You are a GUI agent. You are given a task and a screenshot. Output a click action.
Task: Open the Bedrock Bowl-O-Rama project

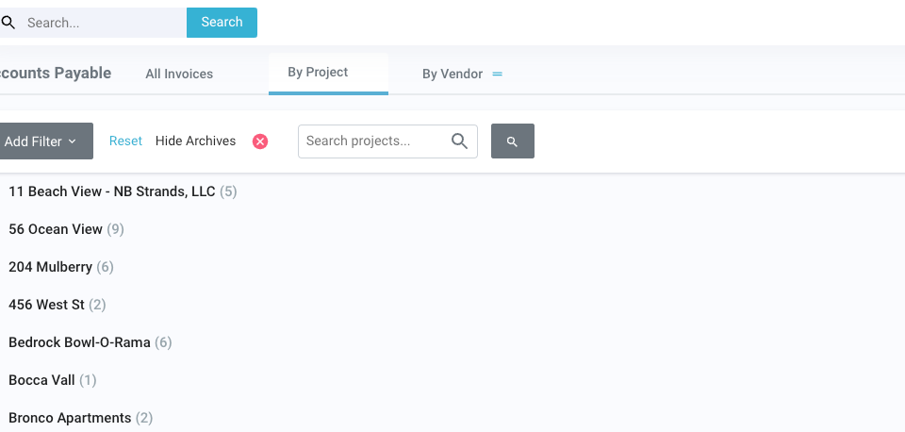tap(79, 342)
